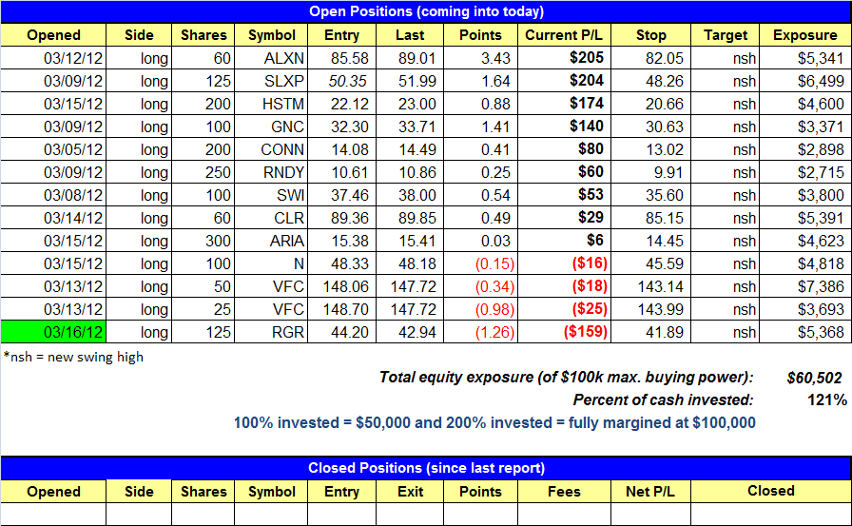Click the Exposure column header
The image size is (852, 526).
[804, 35]
